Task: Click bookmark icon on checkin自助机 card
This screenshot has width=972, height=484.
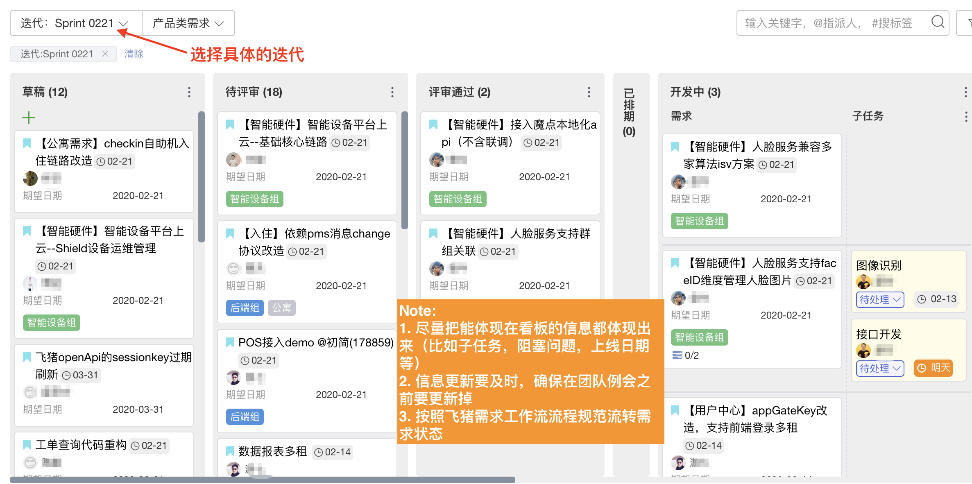Action: [27, 143]
